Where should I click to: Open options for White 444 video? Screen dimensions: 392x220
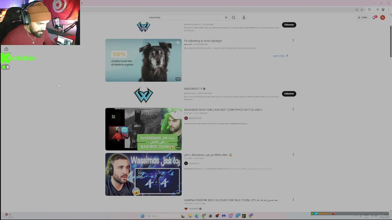(293, 154)
